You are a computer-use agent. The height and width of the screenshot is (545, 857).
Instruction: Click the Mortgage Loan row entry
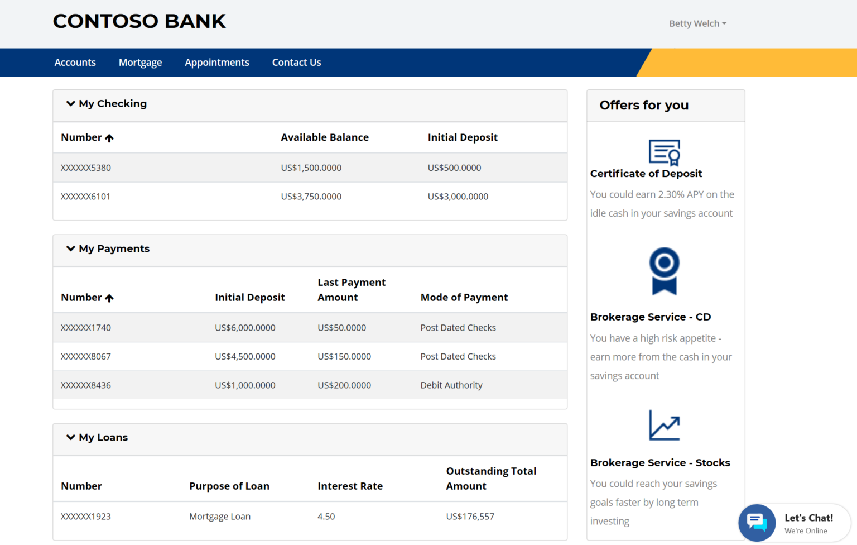220,516
